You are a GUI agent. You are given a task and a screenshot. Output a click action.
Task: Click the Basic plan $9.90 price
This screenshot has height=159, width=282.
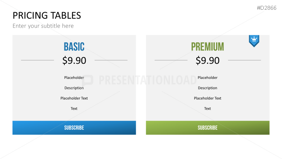point(74,60)
